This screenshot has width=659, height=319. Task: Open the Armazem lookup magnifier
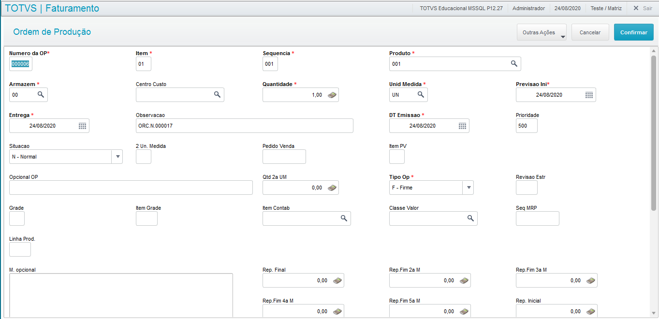41,95
